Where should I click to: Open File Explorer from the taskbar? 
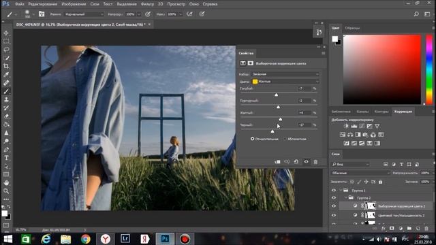pyautogui.click(x=65, y=239)
